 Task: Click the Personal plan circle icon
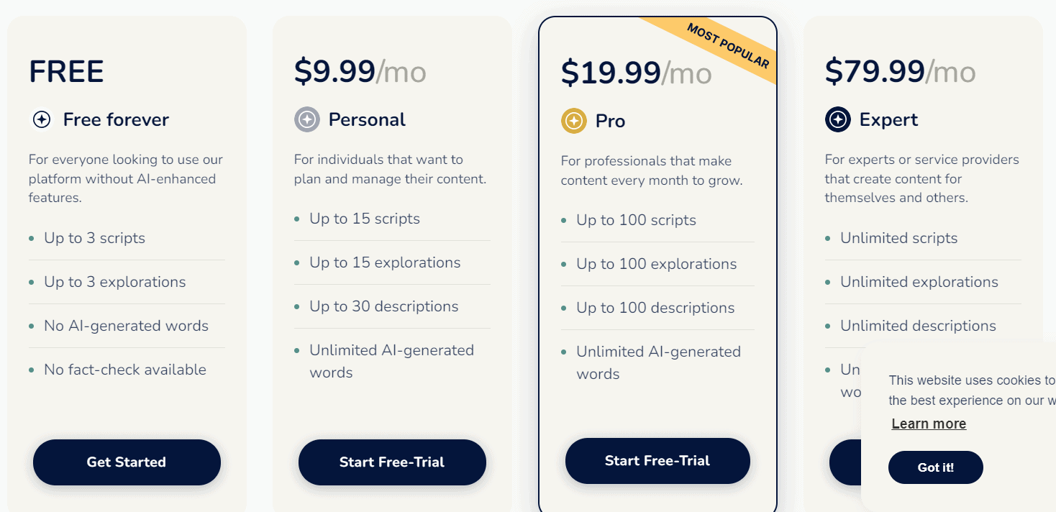pos(308,119)
